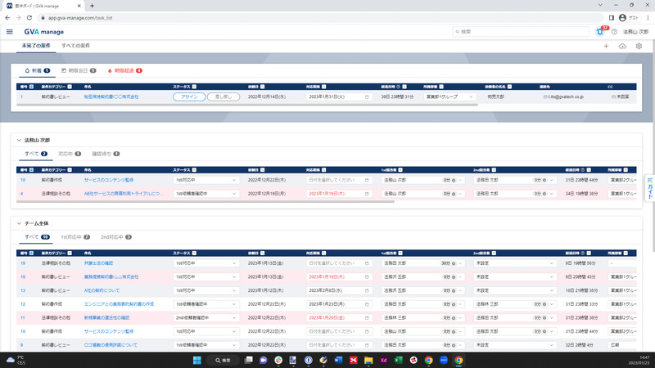This screenshot has height=368, width=655.
Task: Collapse the 法務山 次郎 section
Action: (x=19, y=140)
